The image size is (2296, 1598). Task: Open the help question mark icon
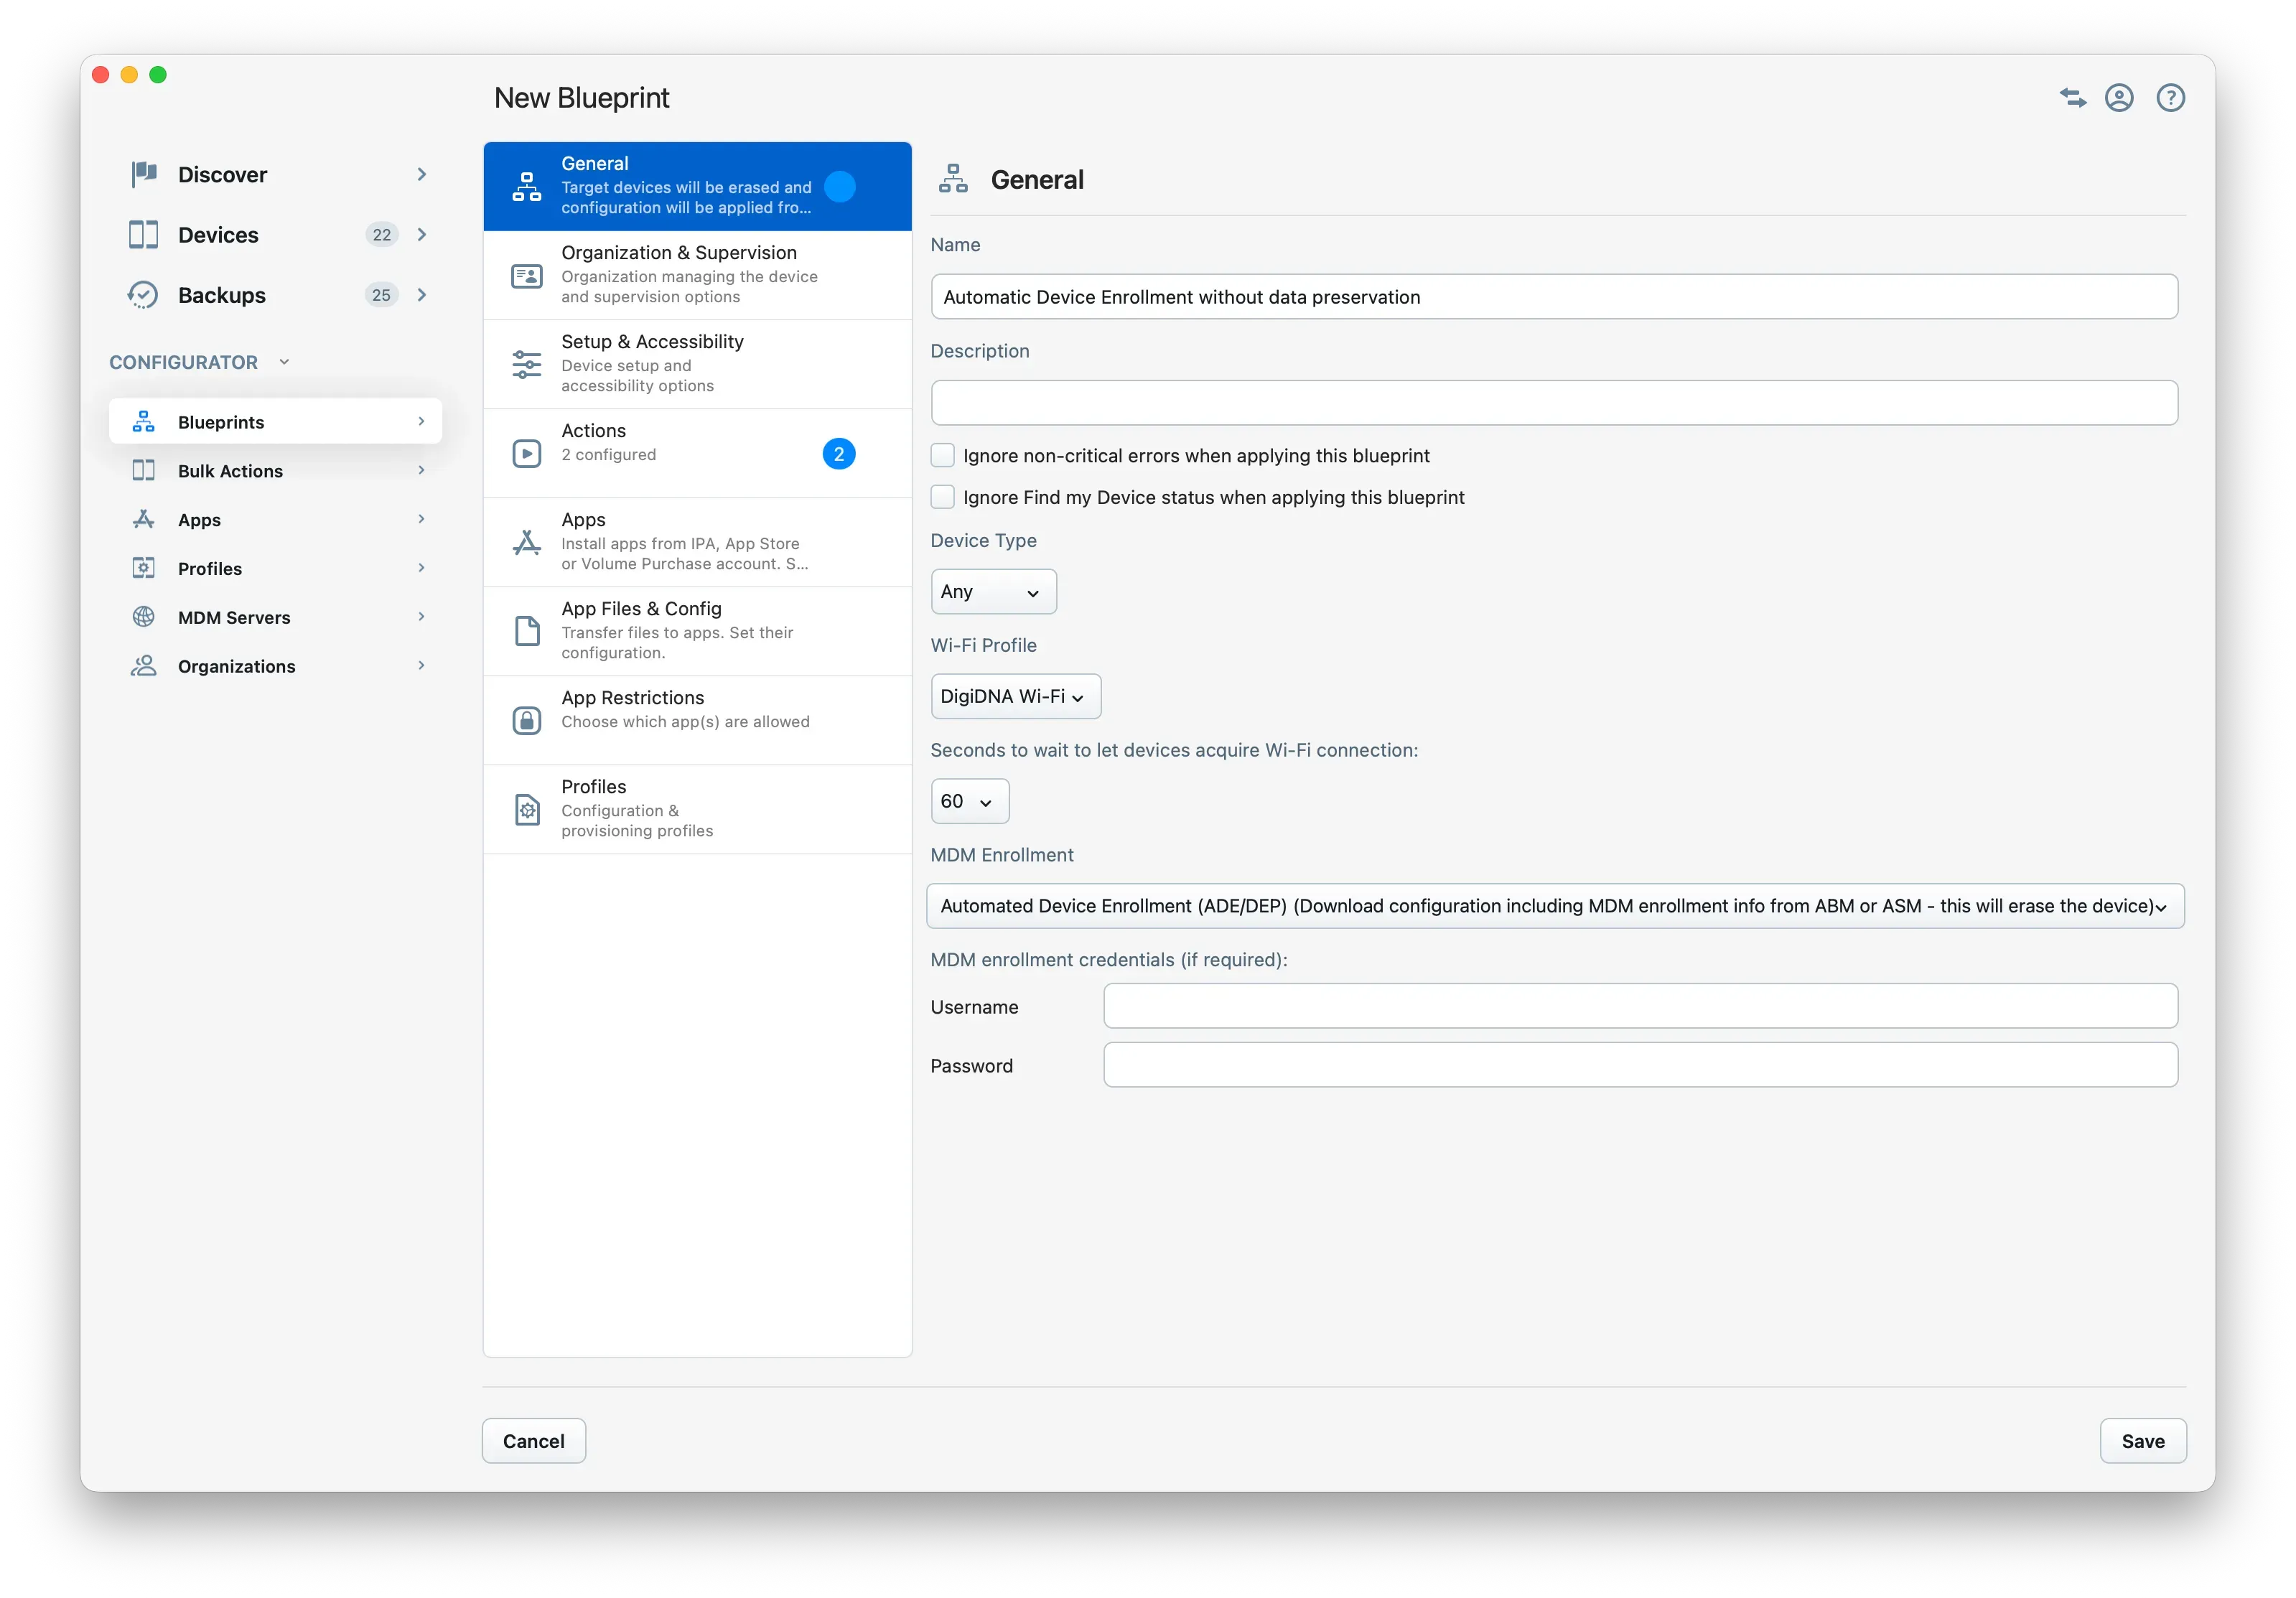(x=2170, y=97)
